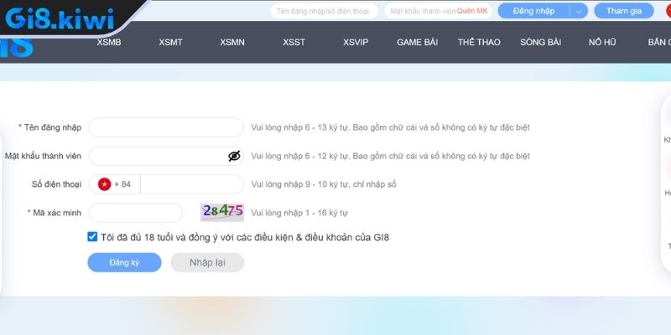Open the GAME BÀI section
Viewport: 671px width, 335px height.
coord(419,42)
